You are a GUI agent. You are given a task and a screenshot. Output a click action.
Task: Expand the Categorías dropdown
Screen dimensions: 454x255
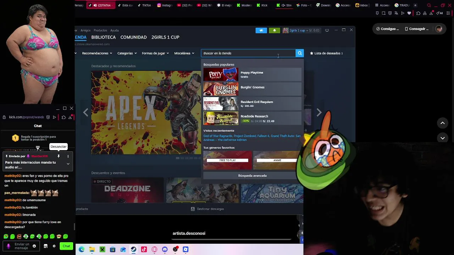coord(127,53)
